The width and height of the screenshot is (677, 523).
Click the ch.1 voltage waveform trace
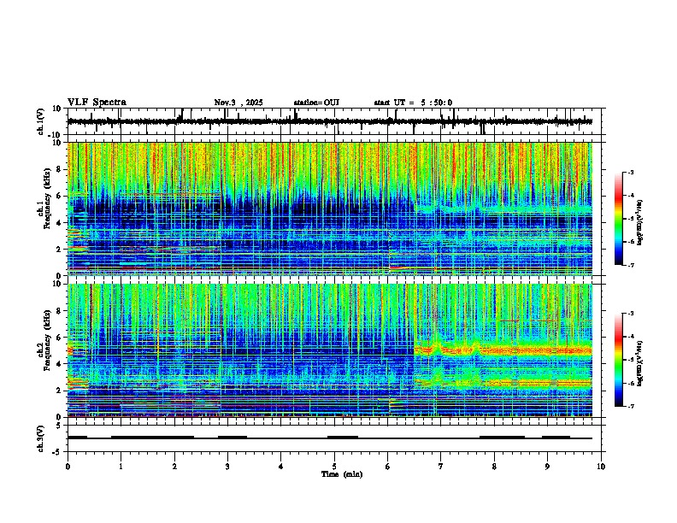click(x=330, y=121)
